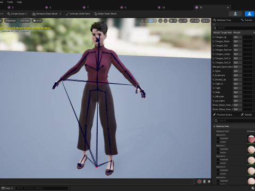Click Activate Cloth Paint
Screen dimensions: 255x191
click(78, 14)
